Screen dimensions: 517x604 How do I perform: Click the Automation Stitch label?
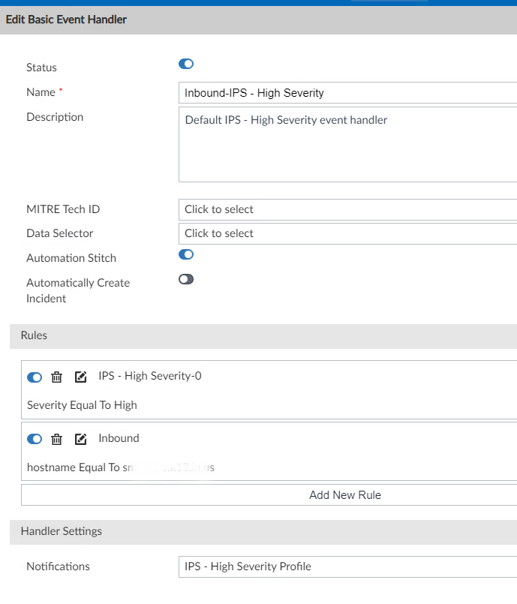coord(71,258)
